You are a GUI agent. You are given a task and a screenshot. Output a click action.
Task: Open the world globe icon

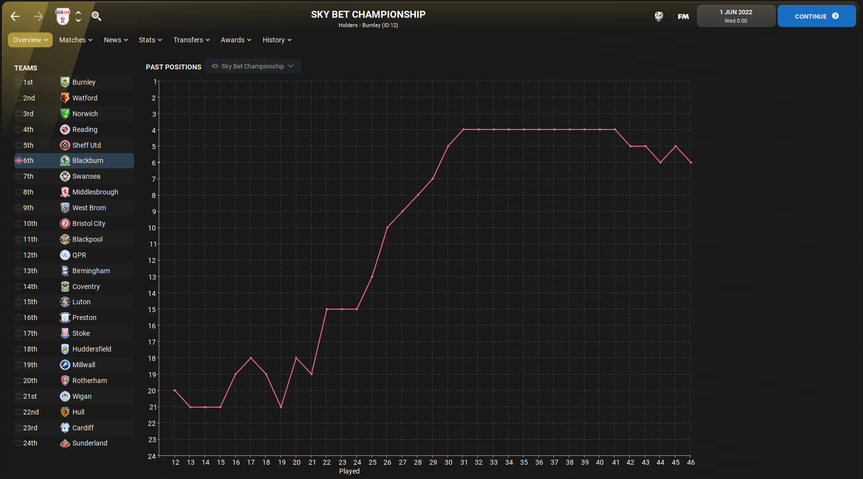click(x=658, y=16)
